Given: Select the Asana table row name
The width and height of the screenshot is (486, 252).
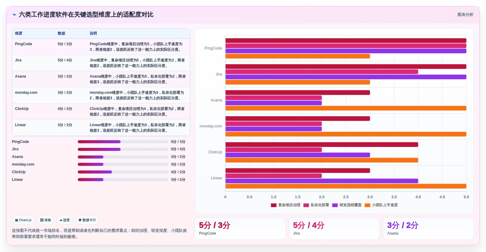Looking at the screenshot, I should click(21, 76).
